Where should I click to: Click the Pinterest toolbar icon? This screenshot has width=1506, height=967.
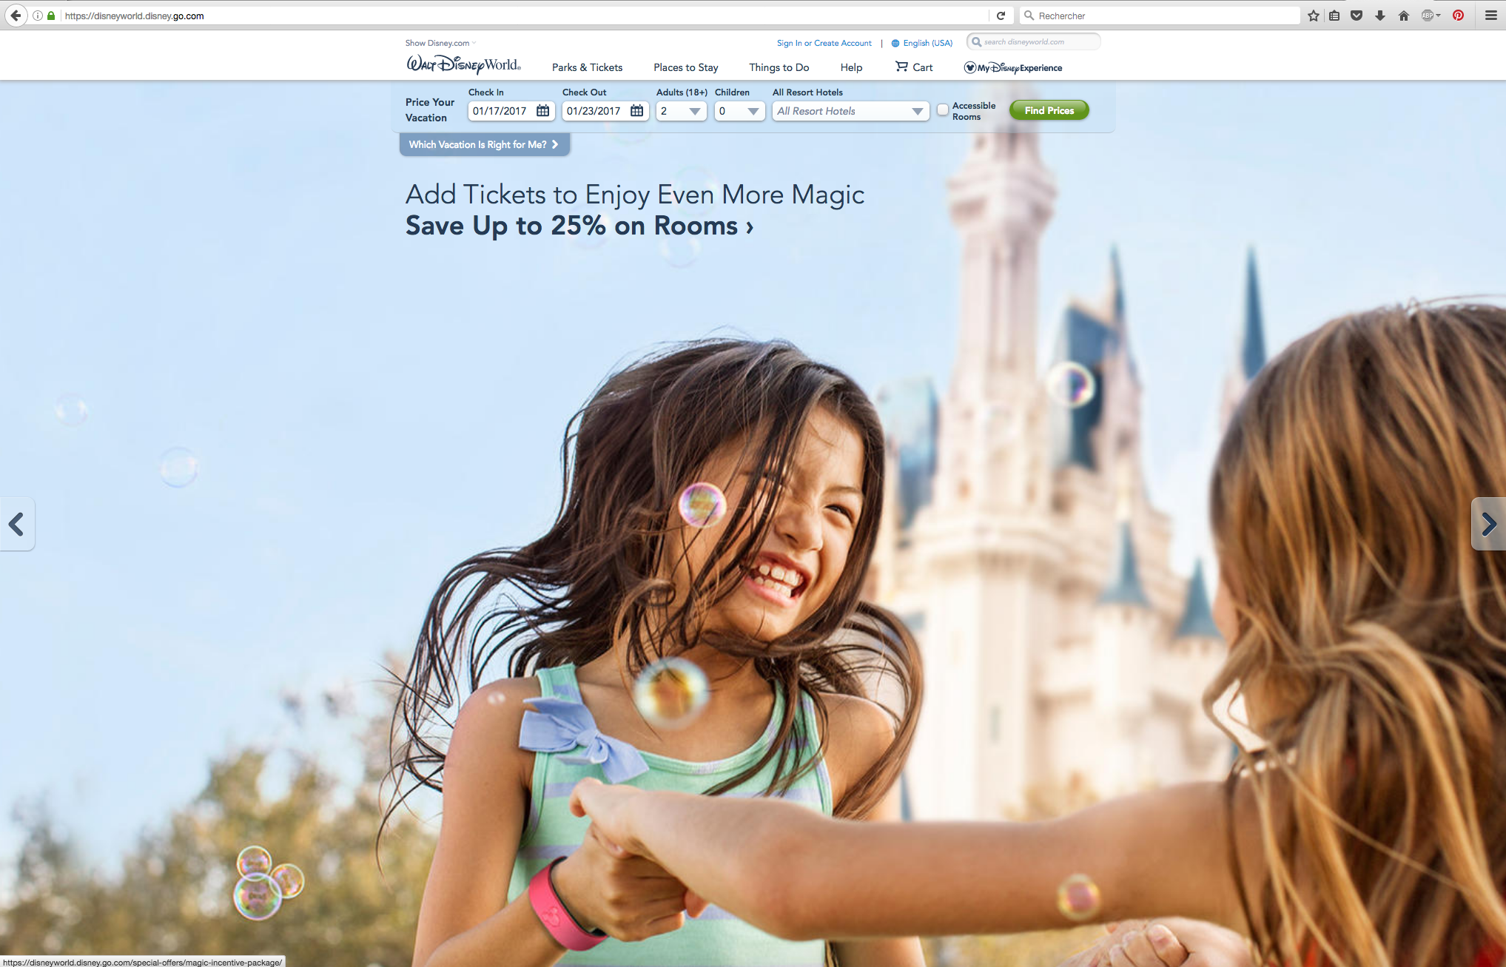1458,16
